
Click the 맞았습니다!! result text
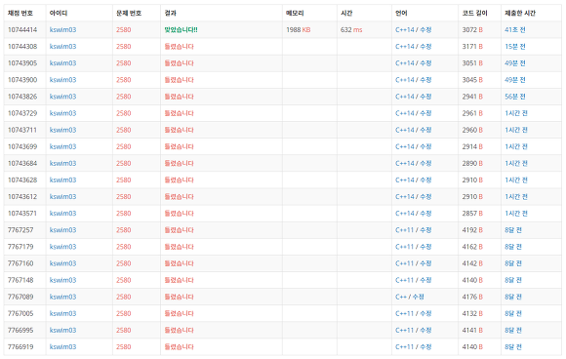pos(181,30)
